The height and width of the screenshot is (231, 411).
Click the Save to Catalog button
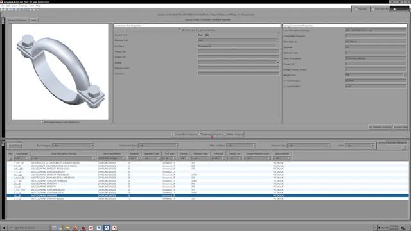pos(400,127)
